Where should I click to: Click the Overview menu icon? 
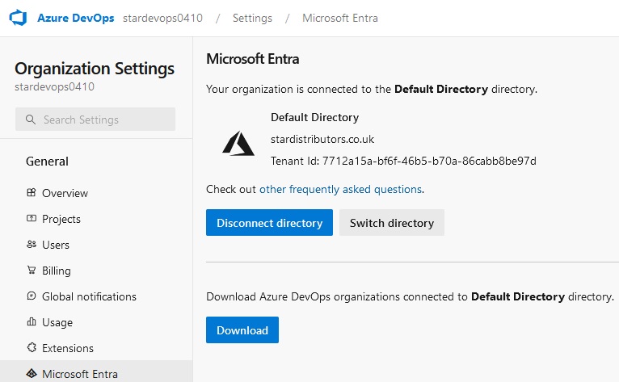[32, 192]
